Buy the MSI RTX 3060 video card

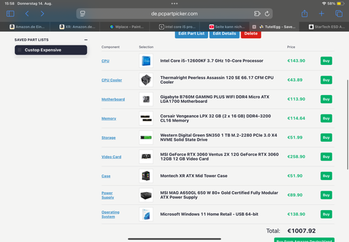pos(326,157)
